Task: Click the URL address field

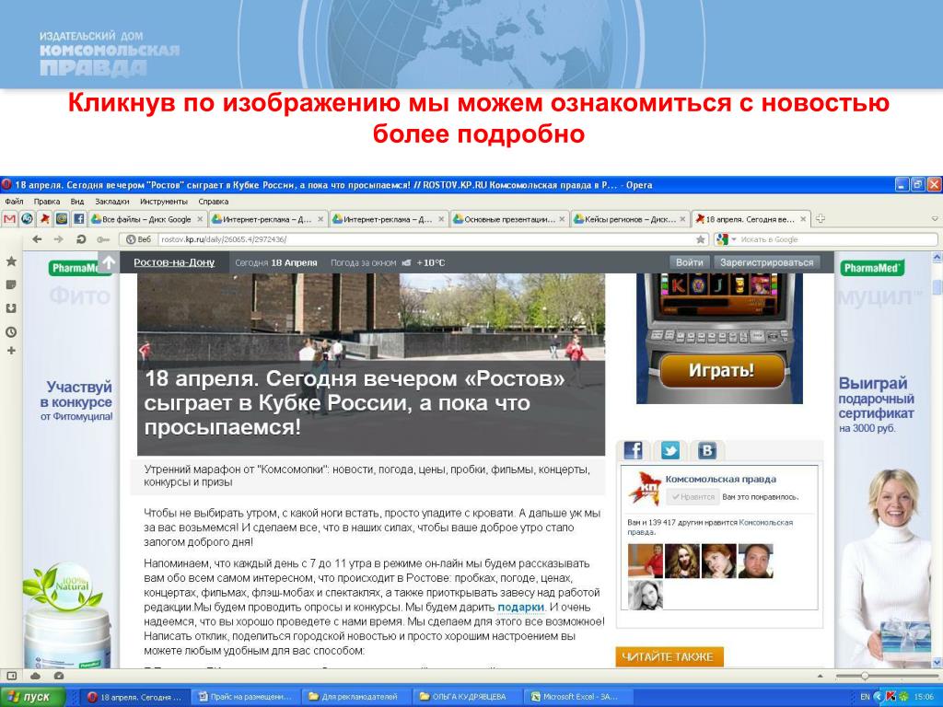Action: (425, 239)
